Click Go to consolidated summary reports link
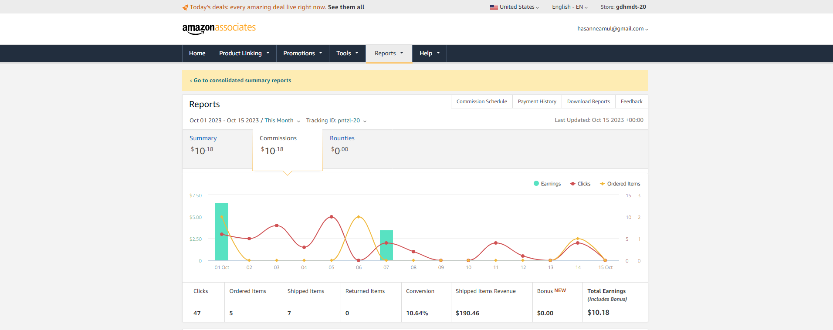 240,81
